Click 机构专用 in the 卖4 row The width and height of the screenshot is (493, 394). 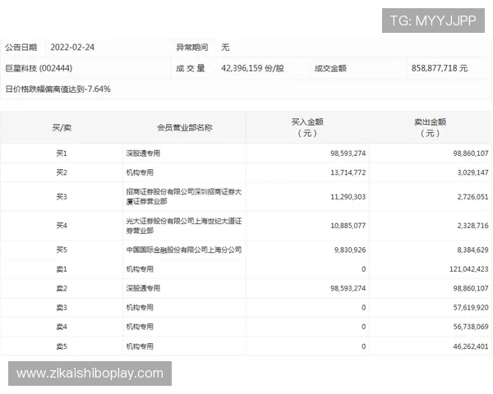point(140,327)
